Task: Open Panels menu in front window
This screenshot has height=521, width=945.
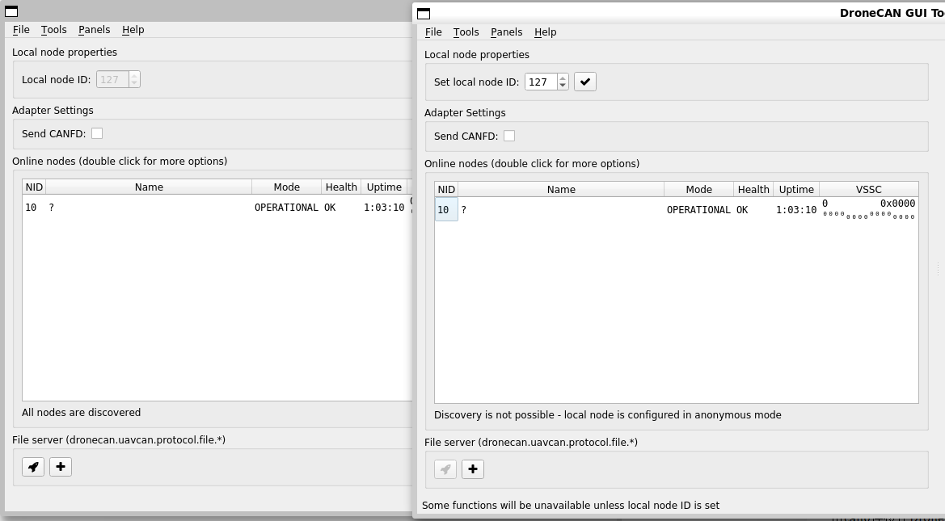Action: (x=506, y=32)
